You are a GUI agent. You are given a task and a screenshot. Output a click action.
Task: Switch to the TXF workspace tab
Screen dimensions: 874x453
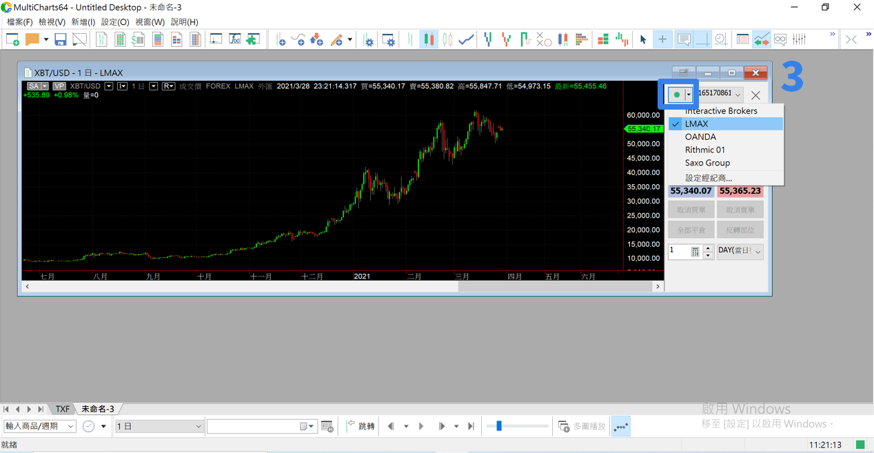coord(63,409)
